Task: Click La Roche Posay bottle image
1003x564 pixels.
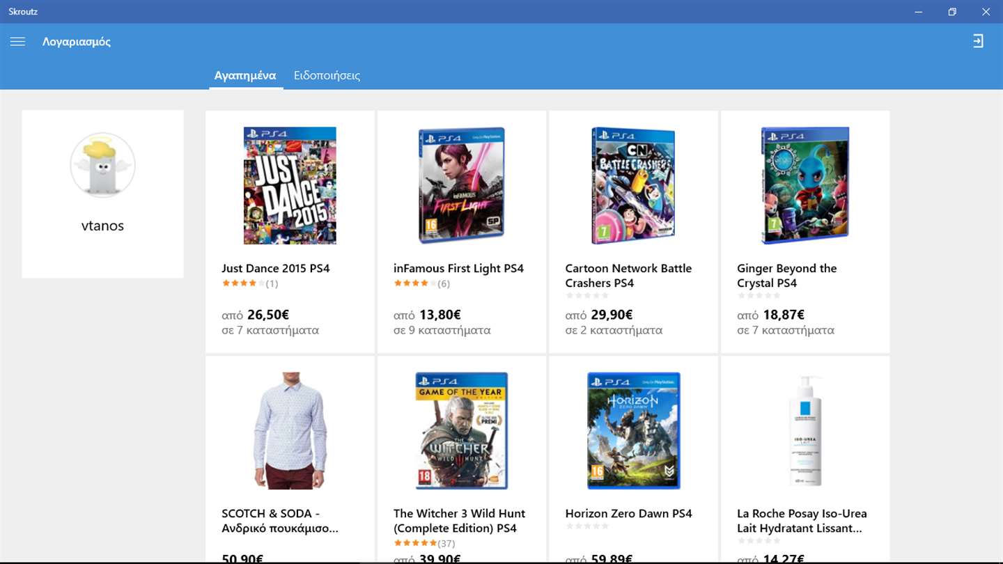Action: tap(805, 430)
